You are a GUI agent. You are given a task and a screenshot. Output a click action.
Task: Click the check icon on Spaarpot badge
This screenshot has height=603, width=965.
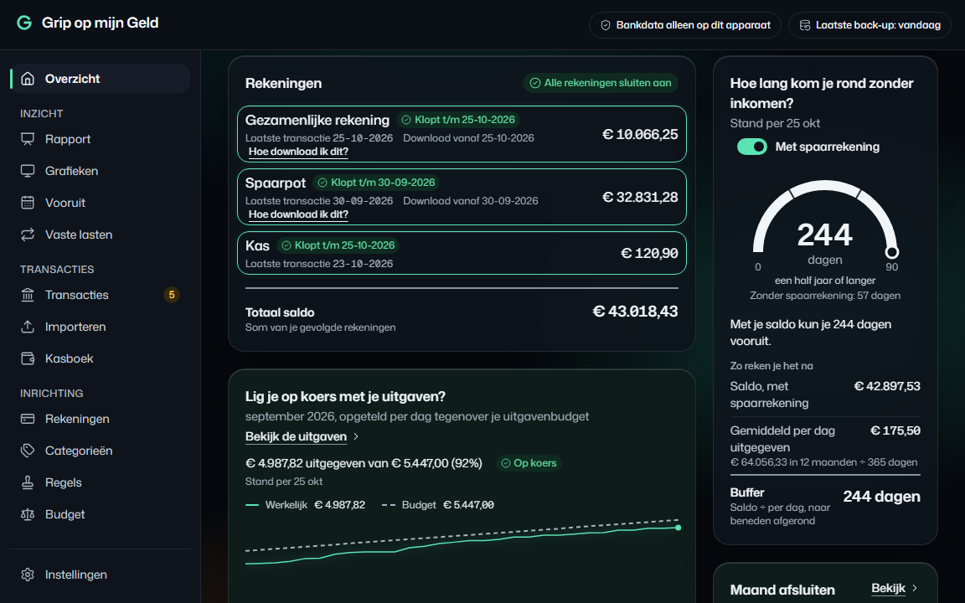tap(323, 183)
